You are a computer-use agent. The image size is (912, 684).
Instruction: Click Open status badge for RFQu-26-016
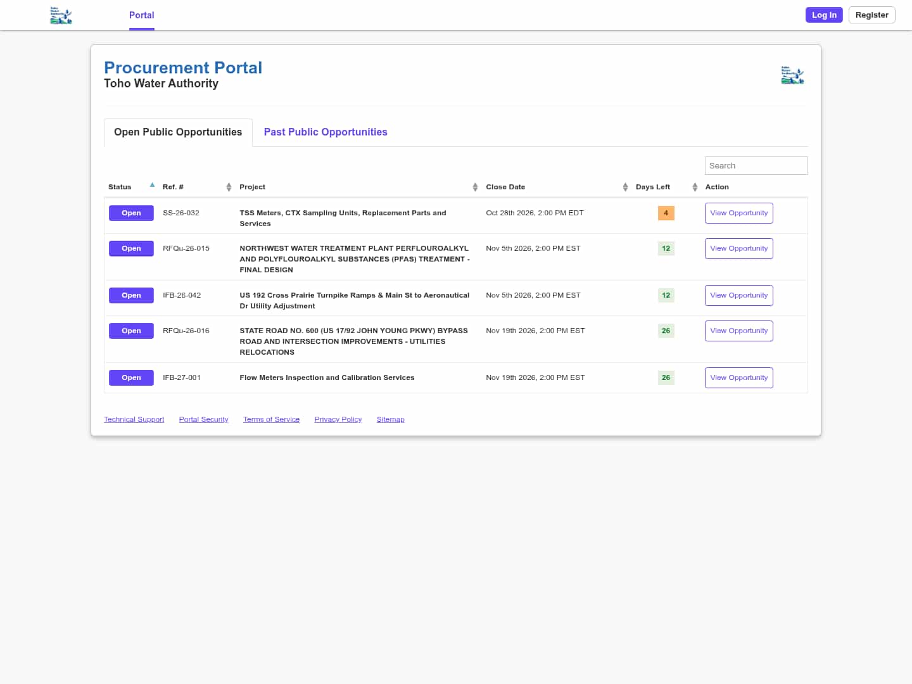coord(131,331)
